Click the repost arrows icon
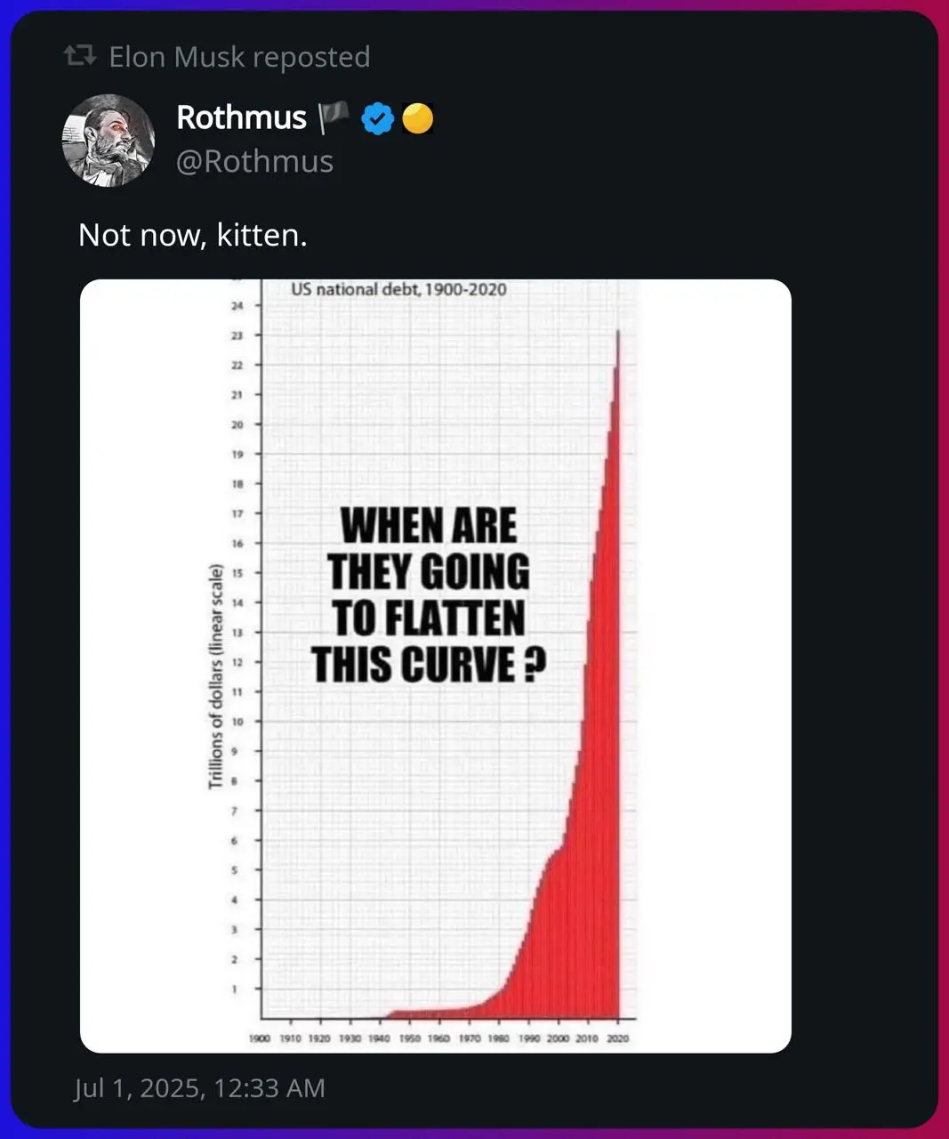The image size is (949, 1139). 80,57
